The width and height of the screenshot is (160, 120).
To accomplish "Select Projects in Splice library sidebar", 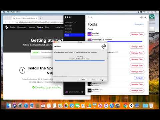I will pyautogui.click(x=68, y=26).
